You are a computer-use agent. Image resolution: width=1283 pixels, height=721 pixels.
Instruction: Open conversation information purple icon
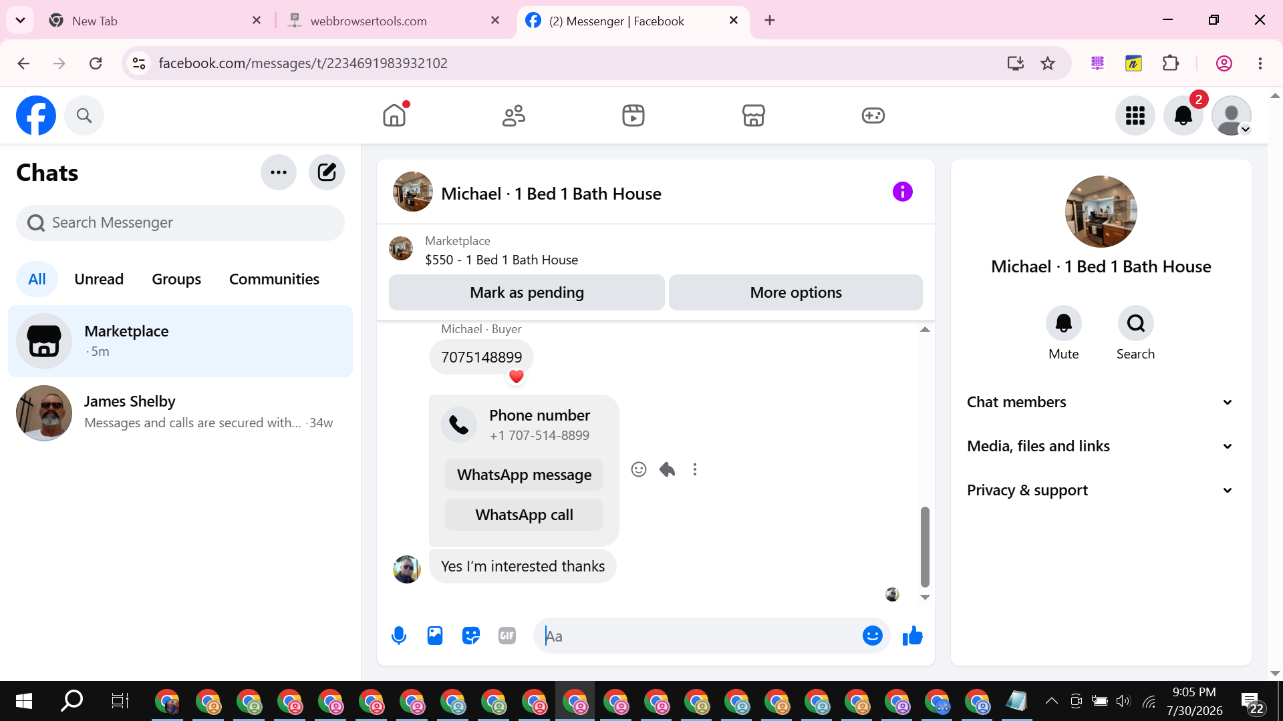(903, 192)
